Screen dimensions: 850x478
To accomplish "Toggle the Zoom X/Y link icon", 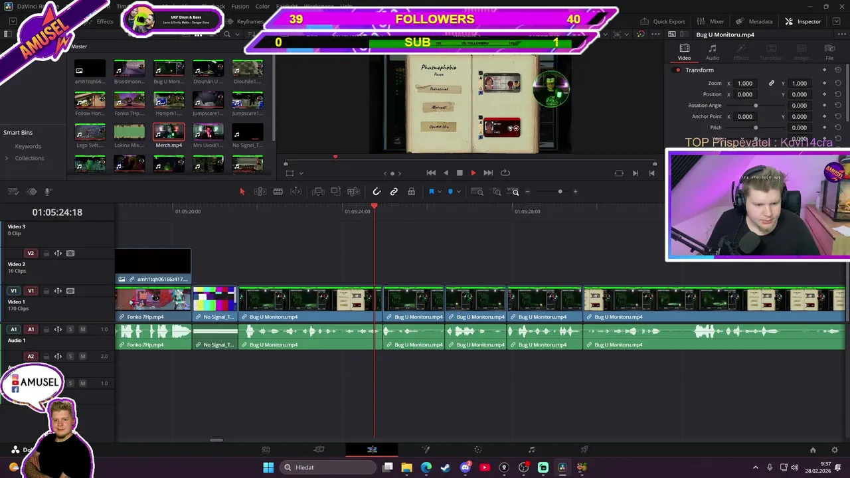I will coord(772,84).
